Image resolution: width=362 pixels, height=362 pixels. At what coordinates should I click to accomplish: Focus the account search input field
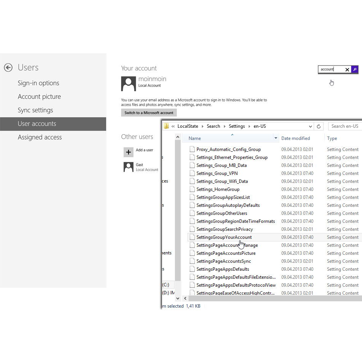tap(332, 69)
